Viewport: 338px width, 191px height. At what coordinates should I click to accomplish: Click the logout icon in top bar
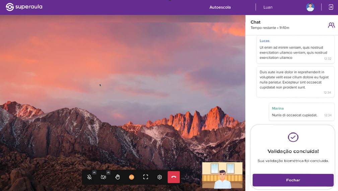coord(331,7)
